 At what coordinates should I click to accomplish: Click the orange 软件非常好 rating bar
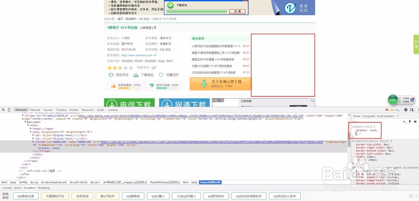[129, 88]
